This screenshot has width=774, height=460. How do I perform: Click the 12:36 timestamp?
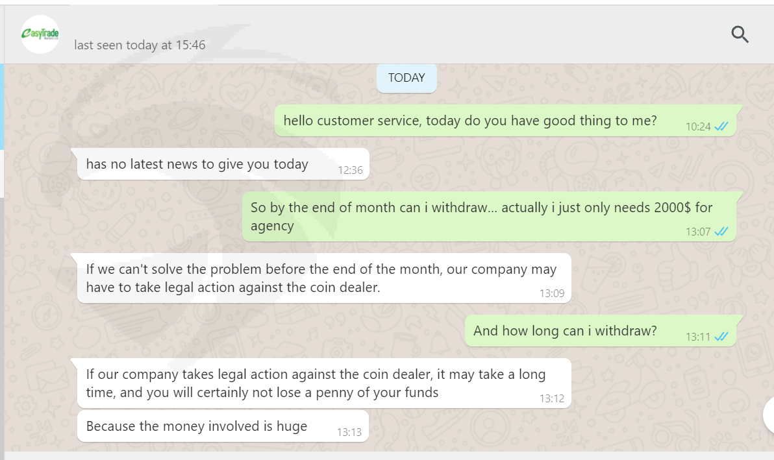click(350, 171)
